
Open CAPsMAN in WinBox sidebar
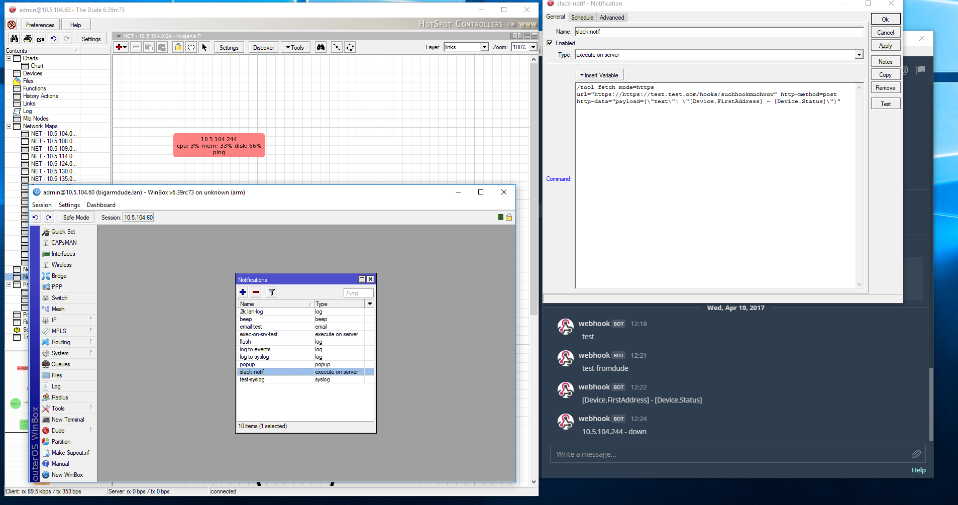pyautogui.click(x=64, y=243)
